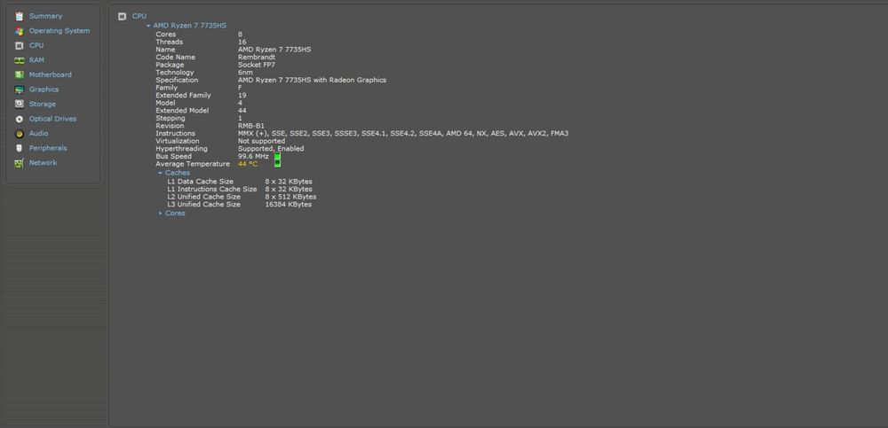Click the Extended Family value 19
Viewport: 888px width, 428px height.
point(242,95)
